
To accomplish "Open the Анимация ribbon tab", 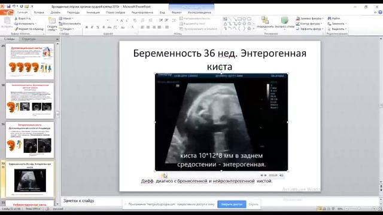I will click(x=93, y=12).
